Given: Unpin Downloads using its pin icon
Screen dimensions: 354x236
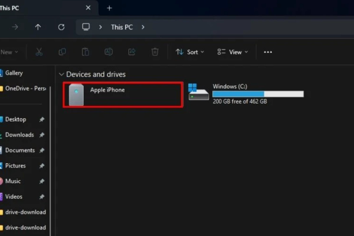Looking at the screenshot, I should coord(42,135).
